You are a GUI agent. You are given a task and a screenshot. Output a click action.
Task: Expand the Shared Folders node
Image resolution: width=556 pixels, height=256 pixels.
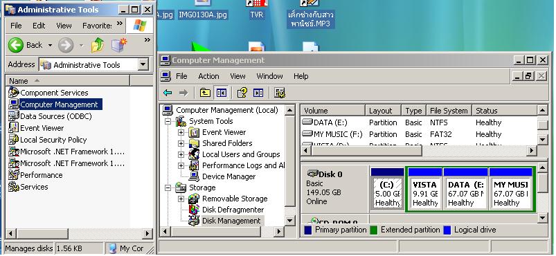181,144
